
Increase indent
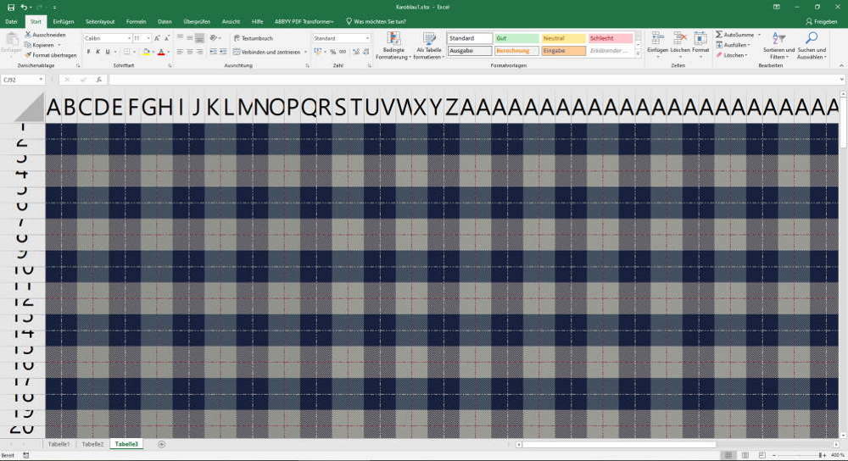pyautogui.click(x=223, y=52)
